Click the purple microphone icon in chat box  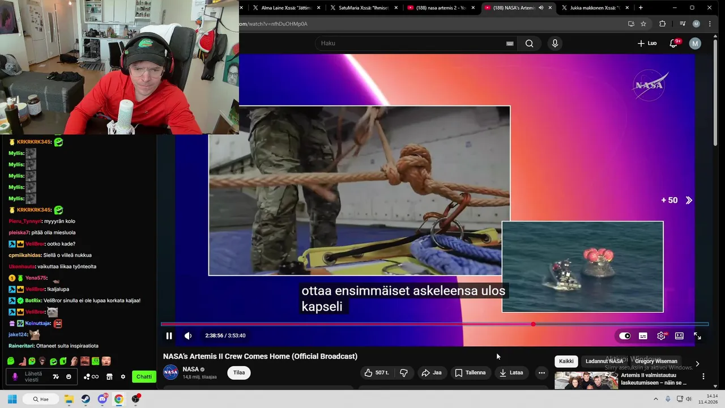[x=15, y=376]
